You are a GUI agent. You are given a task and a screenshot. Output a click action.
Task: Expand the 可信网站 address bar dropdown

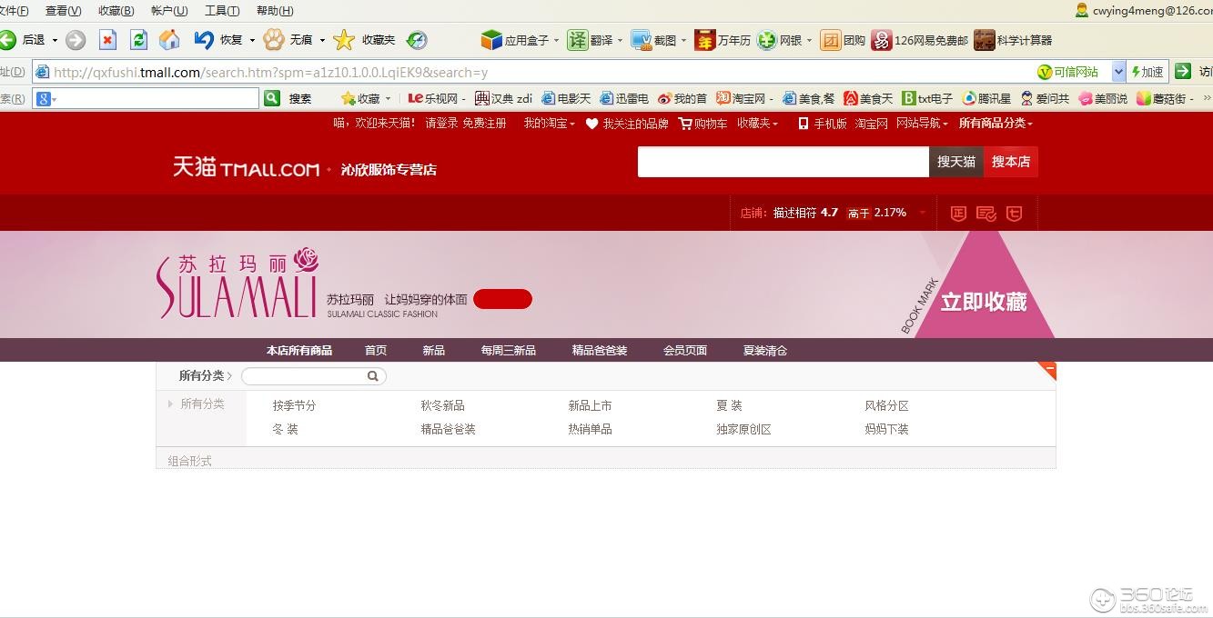tap(1119, 72)
